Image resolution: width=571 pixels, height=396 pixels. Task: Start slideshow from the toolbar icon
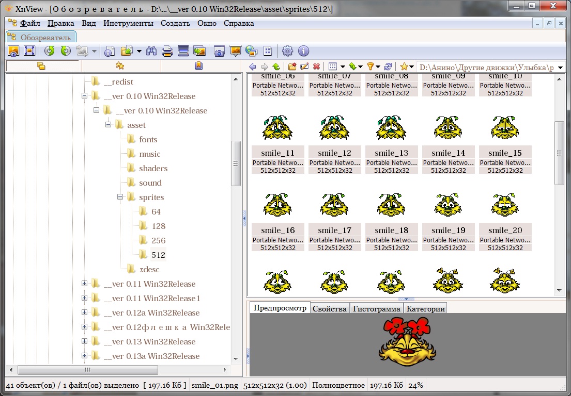236,51
